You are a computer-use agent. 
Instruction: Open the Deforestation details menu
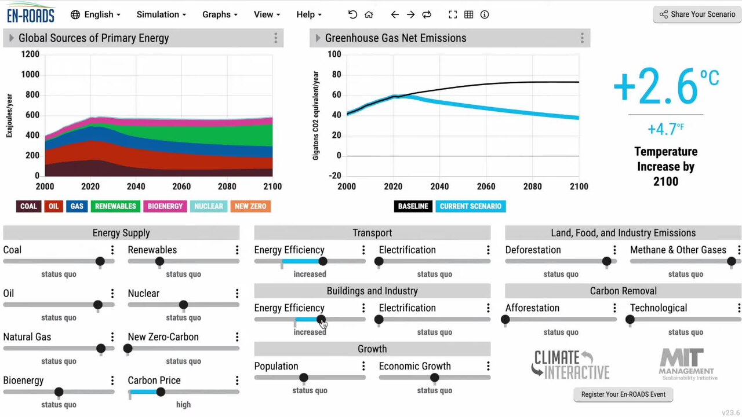tap(614, 250)
